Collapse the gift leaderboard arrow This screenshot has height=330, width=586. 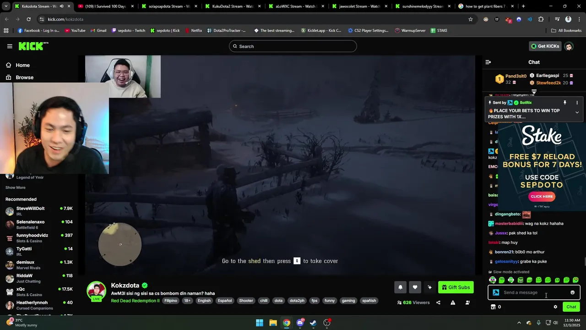point(534,92)
